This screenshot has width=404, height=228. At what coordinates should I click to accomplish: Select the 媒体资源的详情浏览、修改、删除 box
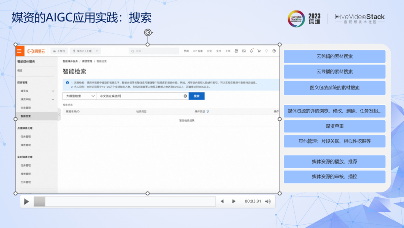pyautogui.click(x=334, y=111)
